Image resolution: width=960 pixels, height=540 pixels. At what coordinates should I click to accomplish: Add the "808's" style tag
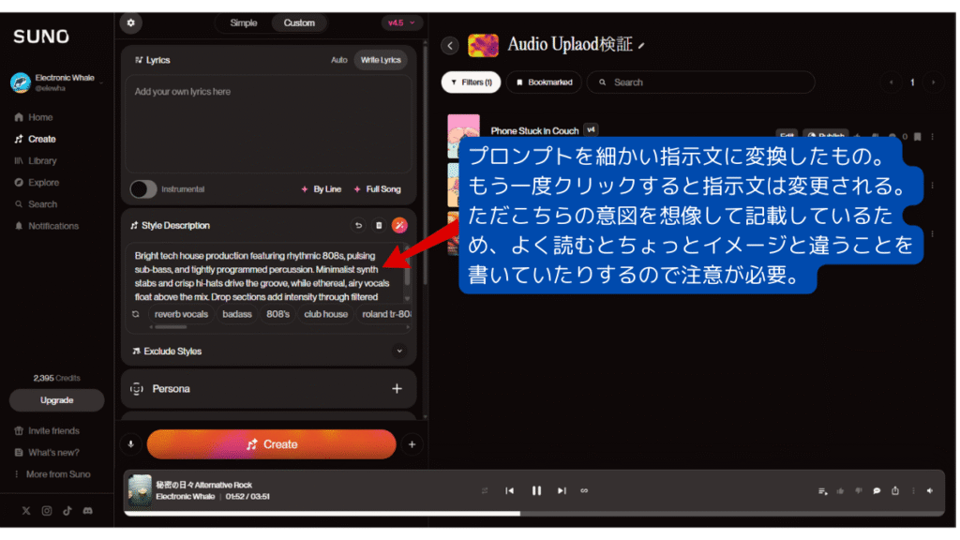point(277,314)
